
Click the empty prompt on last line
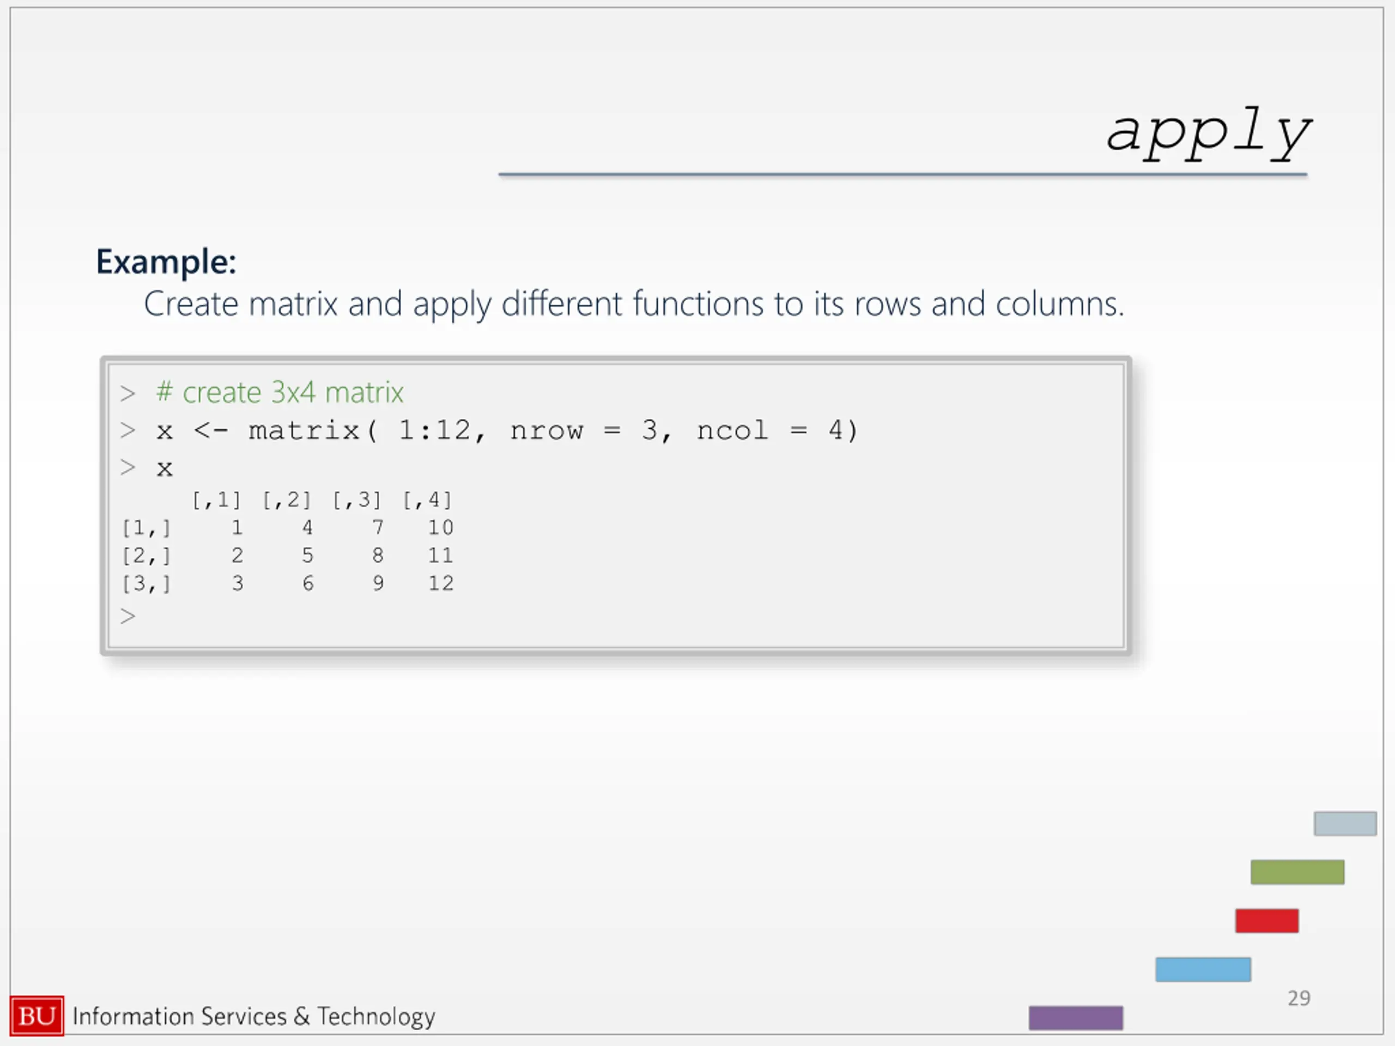tap(128, 616)
